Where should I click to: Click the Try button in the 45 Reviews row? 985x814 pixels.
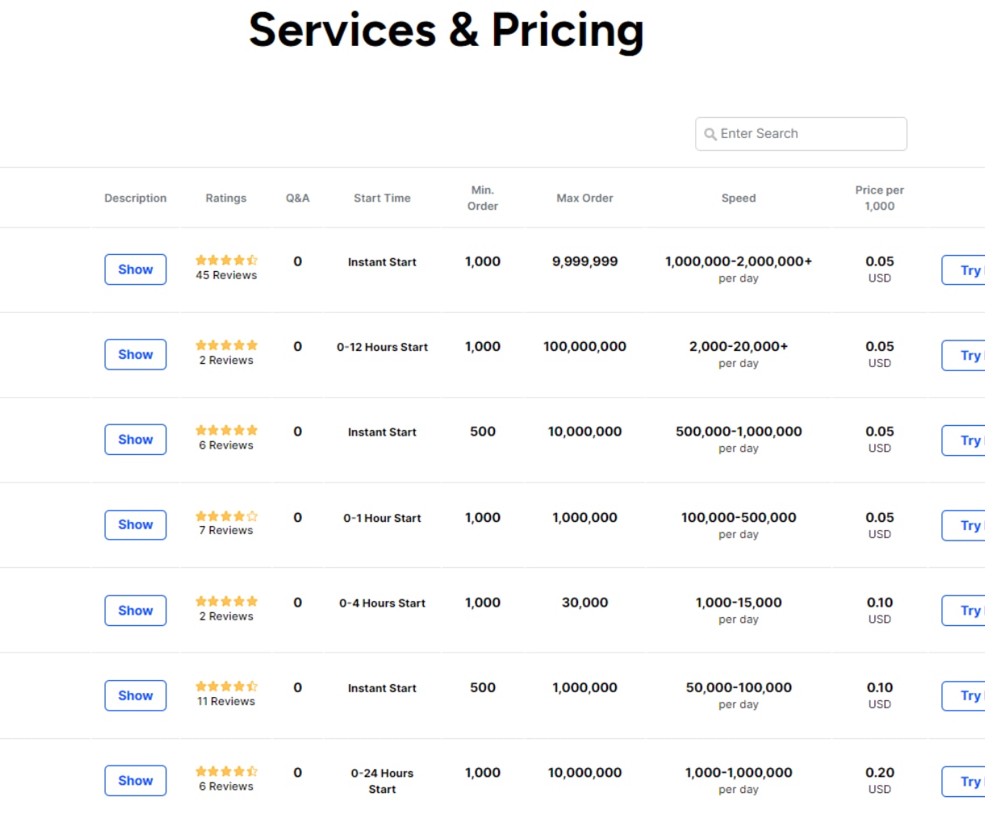pos(963,270)
